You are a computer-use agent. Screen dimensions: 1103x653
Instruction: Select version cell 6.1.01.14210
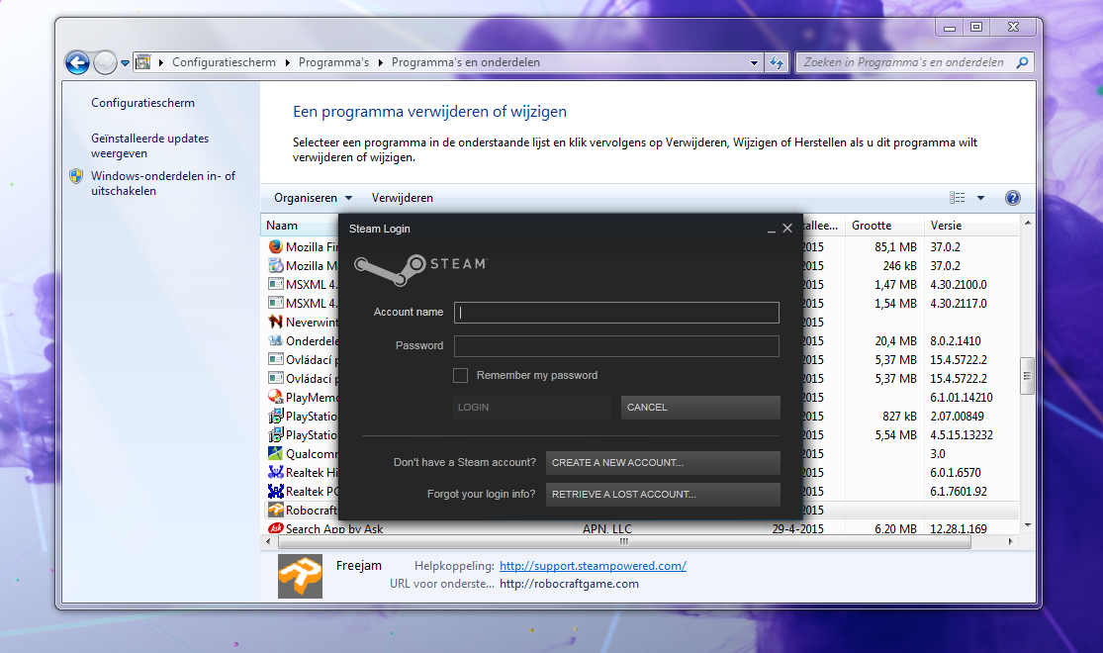961,397
